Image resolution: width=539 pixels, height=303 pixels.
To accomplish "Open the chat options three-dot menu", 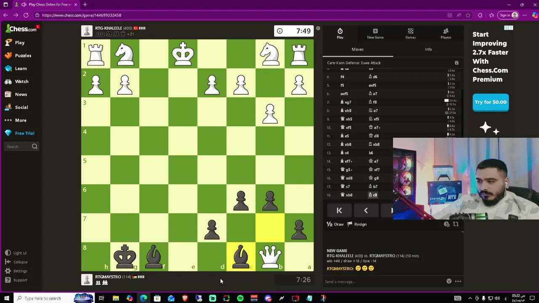I will pos(458,282).
